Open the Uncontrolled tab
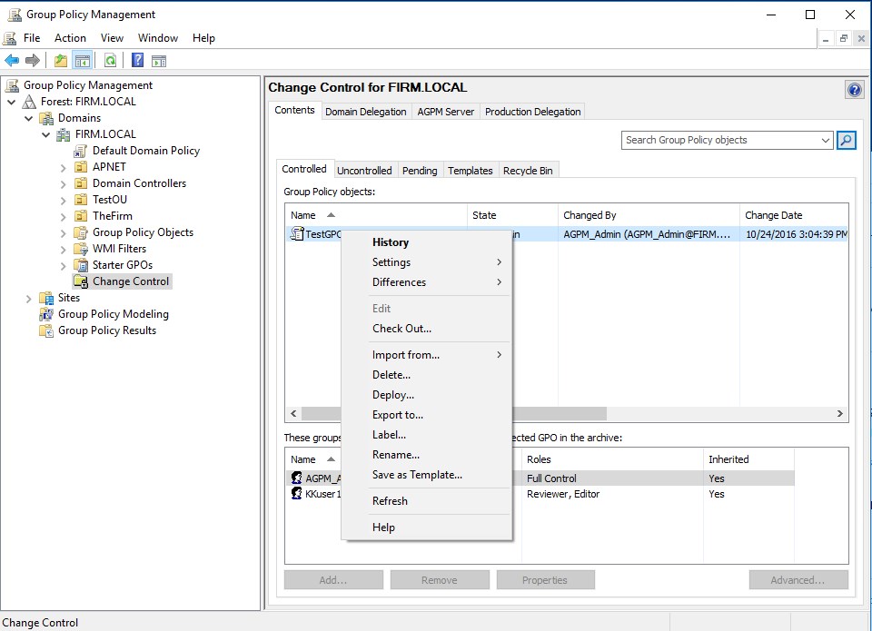 (364, 170)
